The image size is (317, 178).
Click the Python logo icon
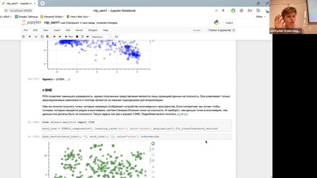tap(217, 23)
